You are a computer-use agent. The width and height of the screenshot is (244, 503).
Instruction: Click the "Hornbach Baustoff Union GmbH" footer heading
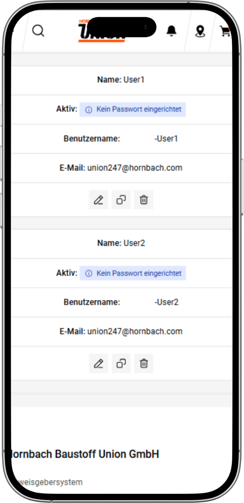(x=85, y=454)
